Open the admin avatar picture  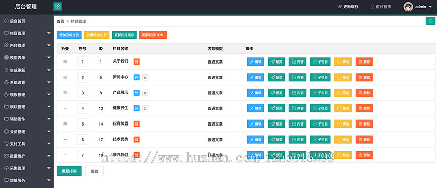(x=408, y=7)
